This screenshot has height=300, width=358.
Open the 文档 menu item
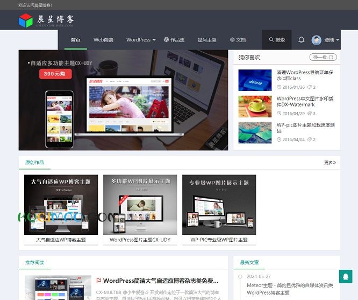(241, 40)
